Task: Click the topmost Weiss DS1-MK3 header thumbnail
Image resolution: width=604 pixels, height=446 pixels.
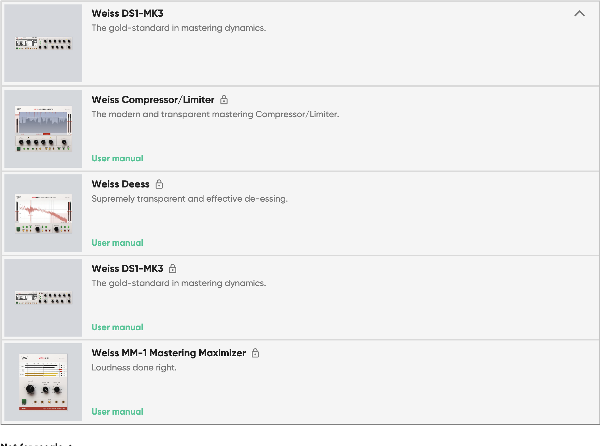Action: pyautogui.click(x=43, y=43)
